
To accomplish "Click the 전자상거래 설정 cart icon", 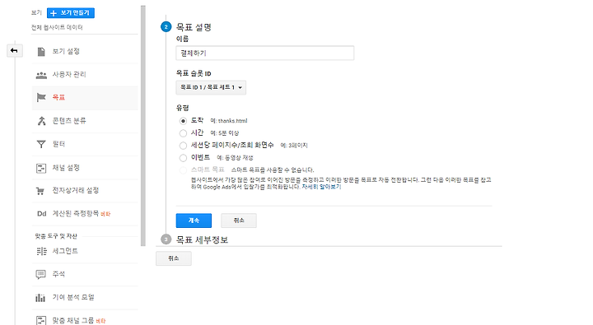I will (40, 191).
